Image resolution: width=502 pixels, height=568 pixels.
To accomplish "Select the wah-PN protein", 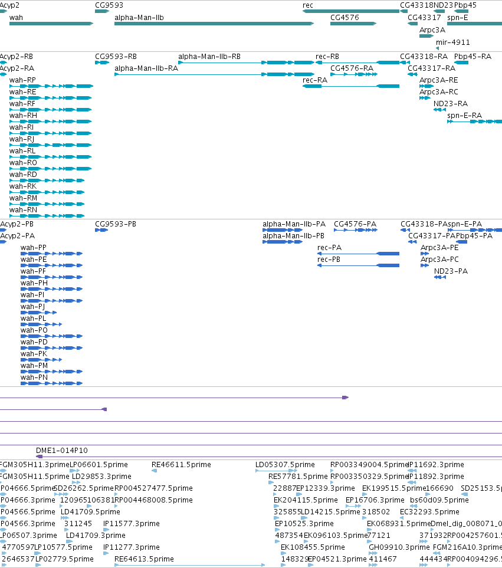I will point(51,383).
